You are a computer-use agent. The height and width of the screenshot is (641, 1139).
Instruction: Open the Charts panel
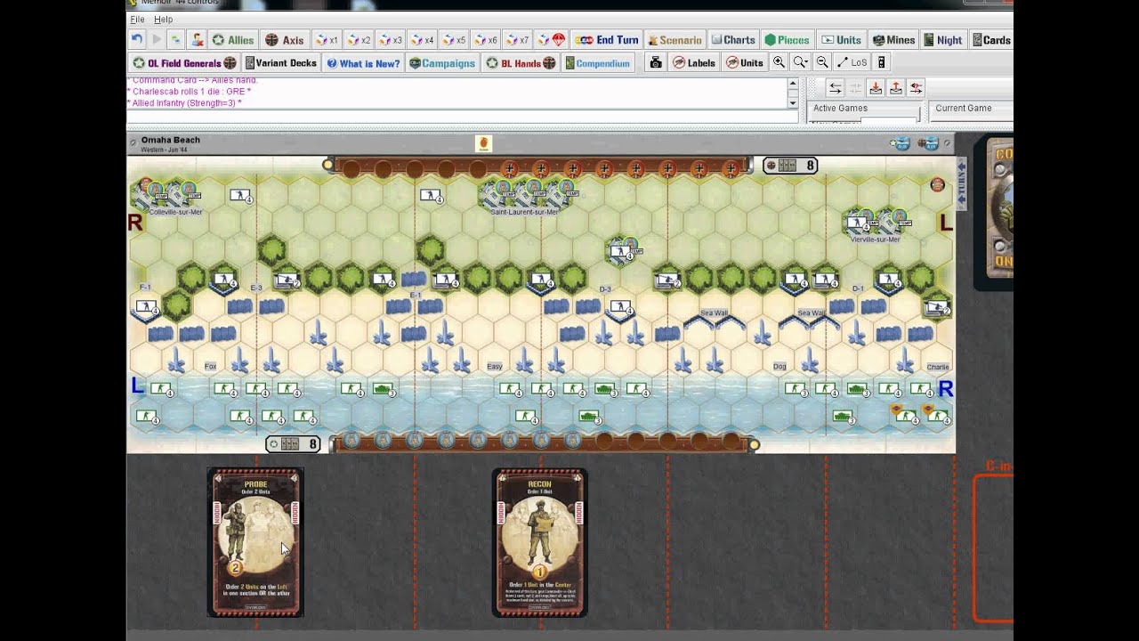(x=734, y=40)
